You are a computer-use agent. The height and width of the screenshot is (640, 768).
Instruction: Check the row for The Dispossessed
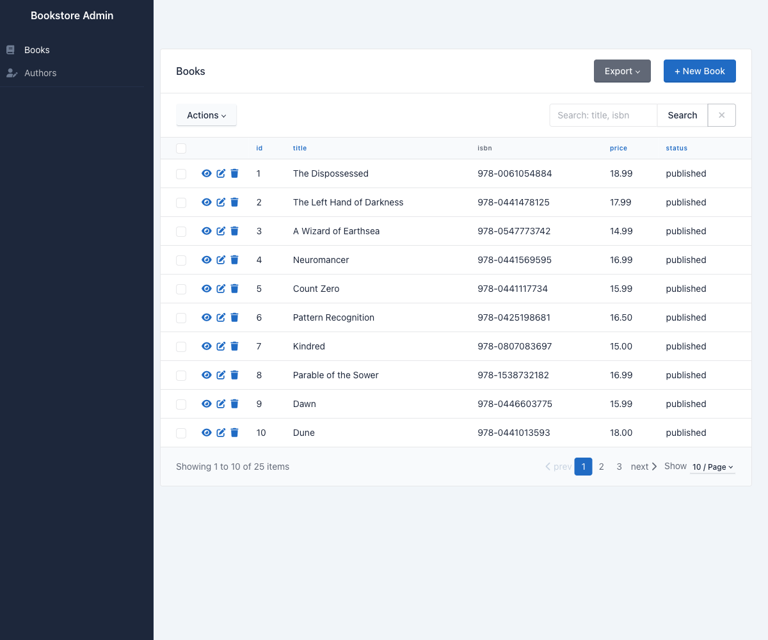[x=181, y=174]
